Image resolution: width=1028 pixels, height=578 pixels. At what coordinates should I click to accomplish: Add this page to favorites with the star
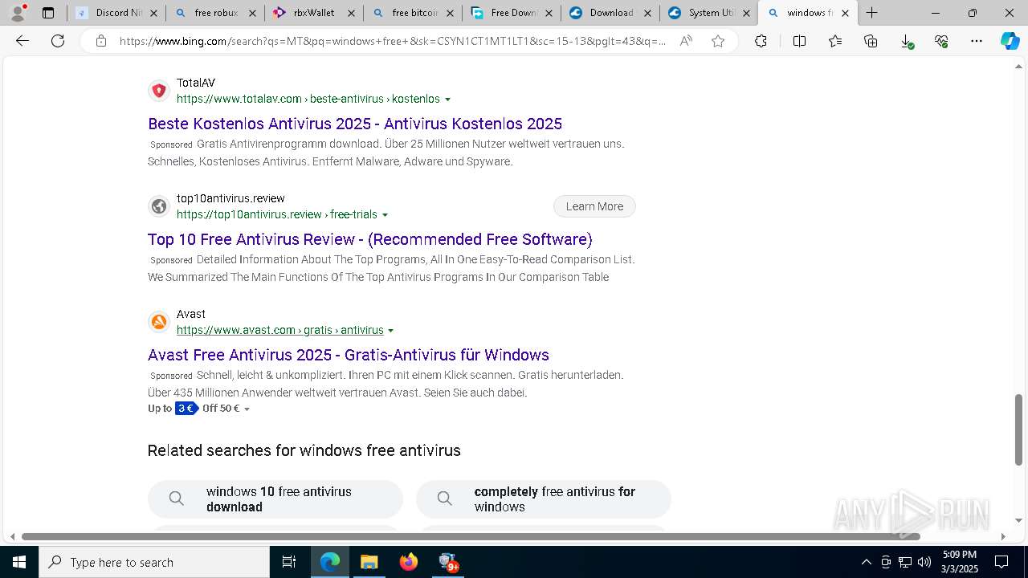(718, 41)
